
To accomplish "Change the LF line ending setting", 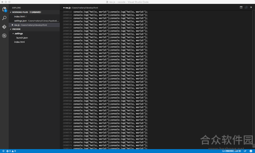I will 245,151.
